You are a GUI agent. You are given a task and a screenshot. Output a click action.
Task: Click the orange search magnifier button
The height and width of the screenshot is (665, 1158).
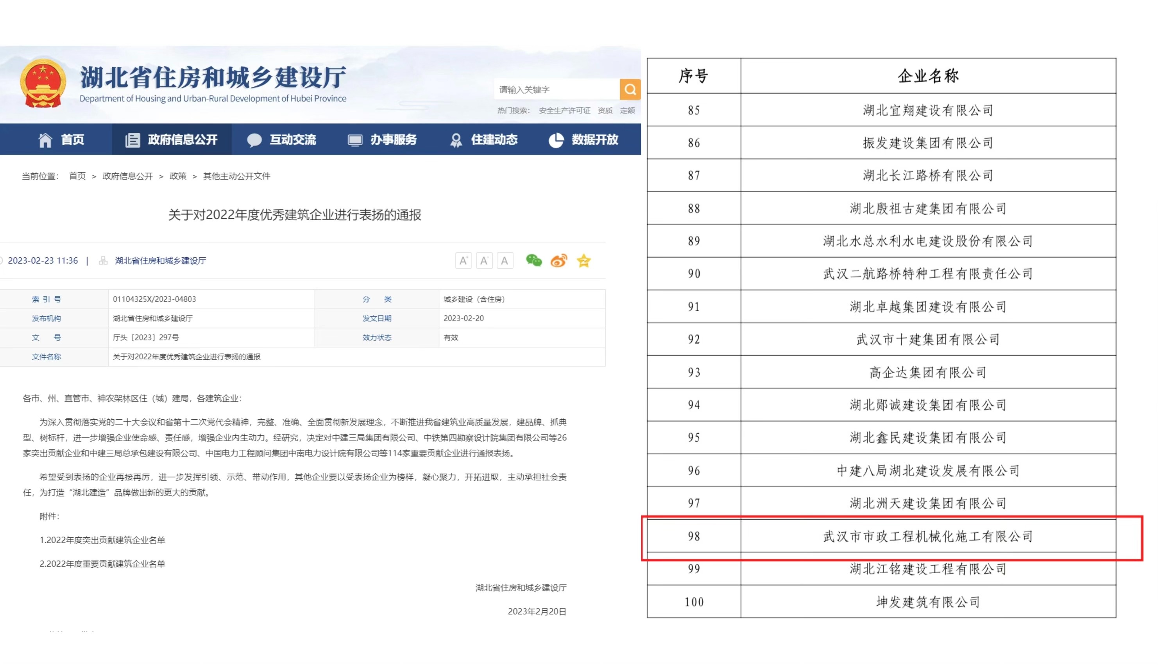click(x=630, y=89)
